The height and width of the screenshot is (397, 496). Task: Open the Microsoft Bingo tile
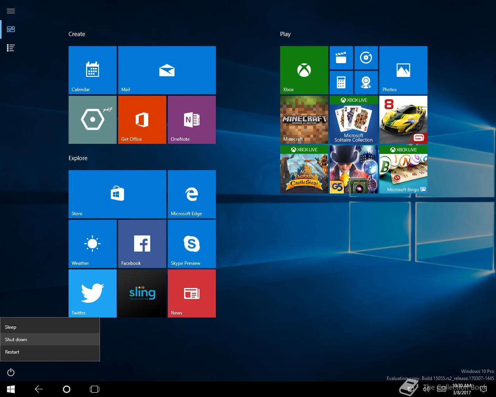403,169
